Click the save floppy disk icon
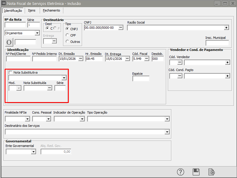The image size is (237, 178). click(196, 172)
